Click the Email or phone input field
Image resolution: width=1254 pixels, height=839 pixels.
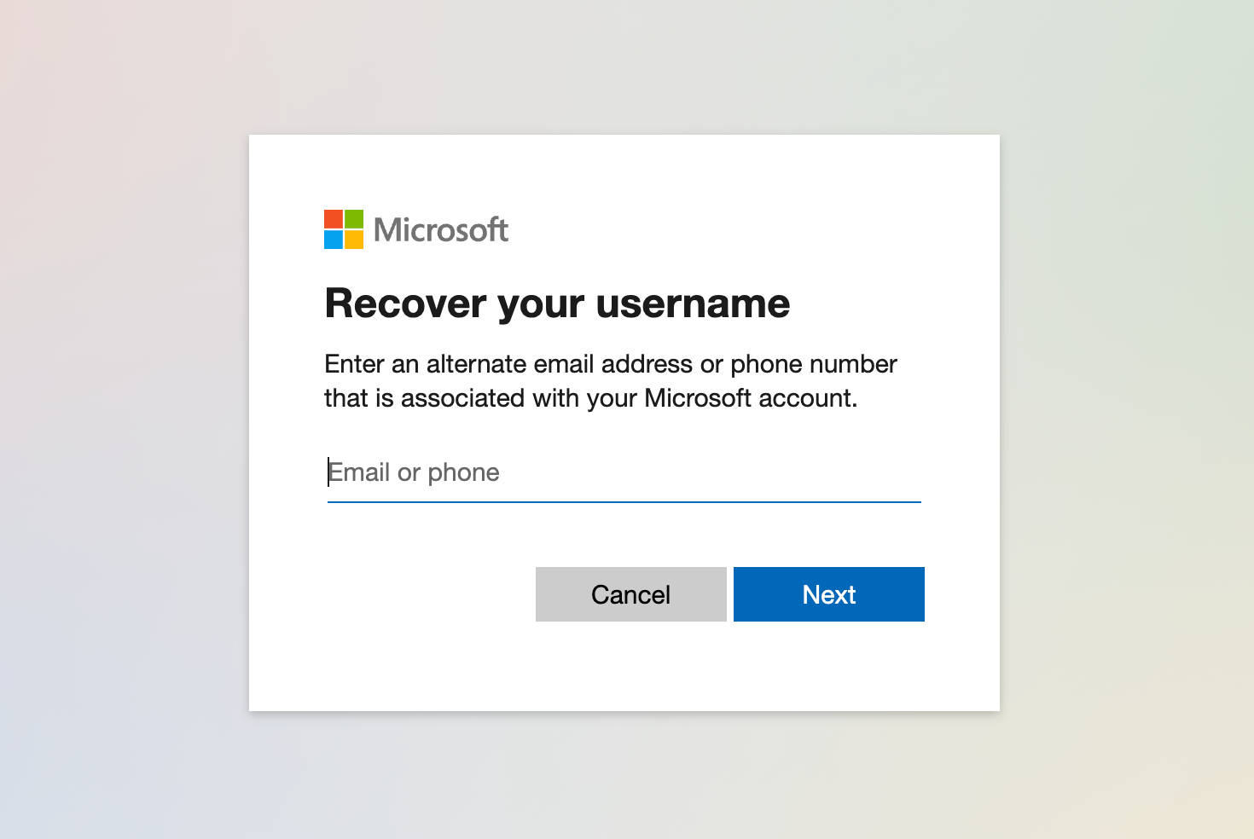pos(623,473)
